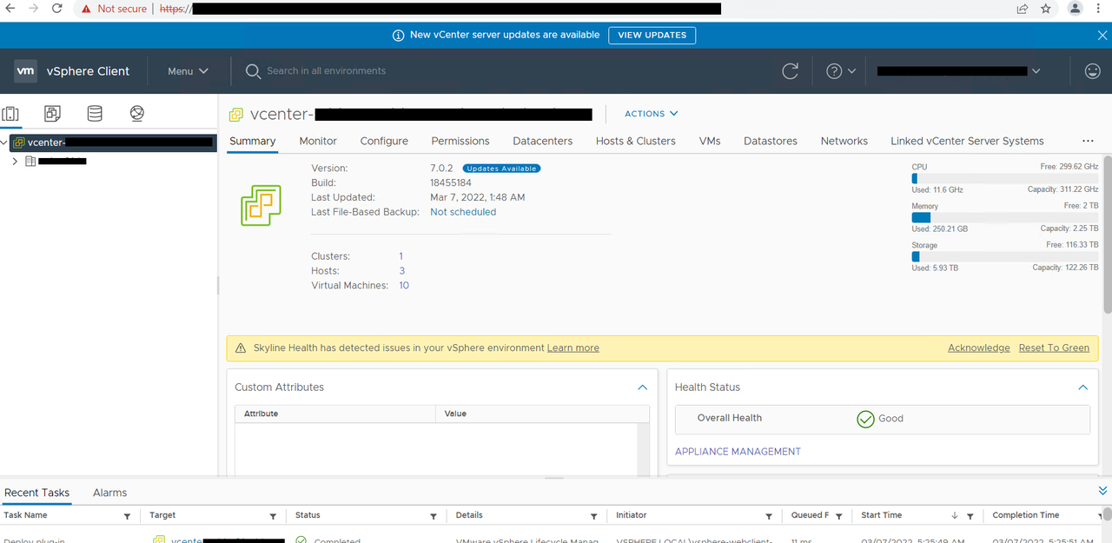The height and width of the screenshot is (543, 1112).
Task: Open the APPLIANCE MANAGEMENT link
Action: (738, 452)
